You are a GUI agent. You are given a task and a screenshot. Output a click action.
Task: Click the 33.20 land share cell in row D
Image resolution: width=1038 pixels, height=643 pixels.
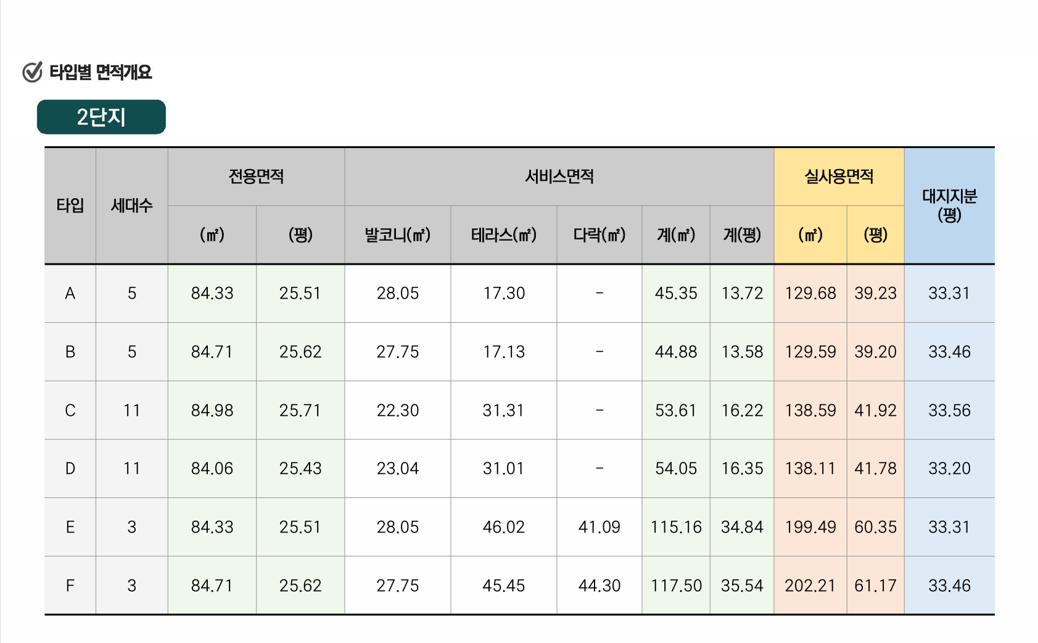(949, 468)
